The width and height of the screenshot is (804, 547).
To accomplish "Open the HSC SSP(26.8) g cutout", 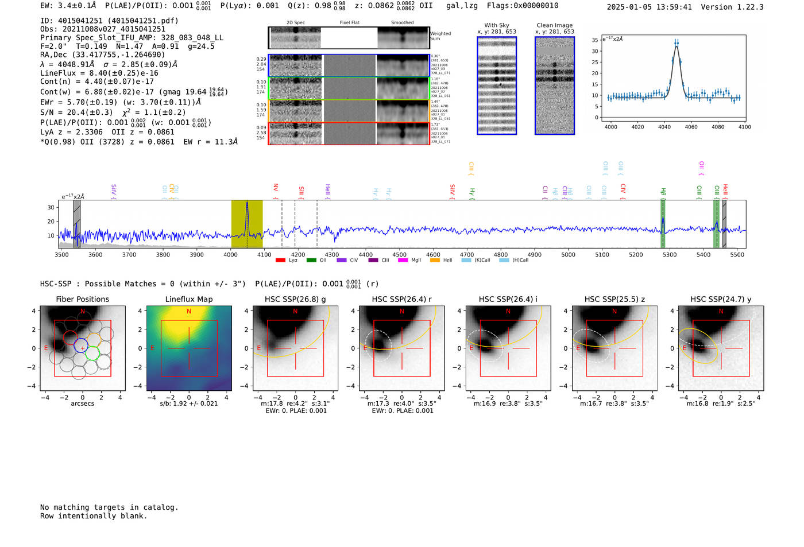I will (x=296, y=348).
